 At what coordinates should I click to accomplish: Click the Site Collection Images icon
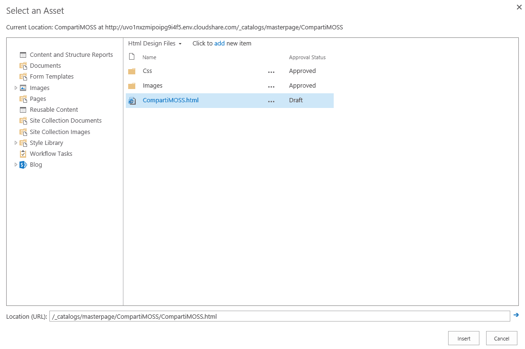click(x=23, y=132)
